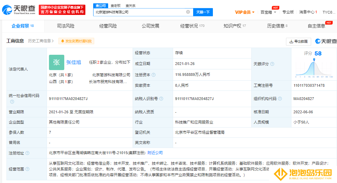The image size is (337, 183).
Task: Click the help icon next to 经营范围
Action: (x=27, y=169)
